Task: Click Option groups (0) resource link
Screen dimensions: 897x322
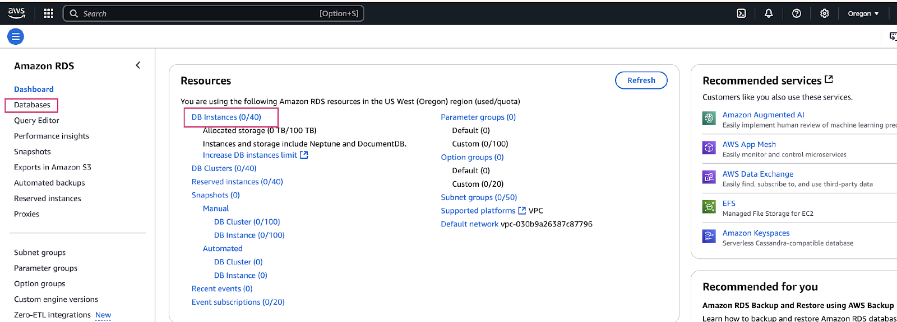Action: [x=472, y=157]
